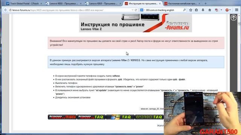Click the bold text qsb - файл
Screen dimensions: 241x135
point(179,79)
